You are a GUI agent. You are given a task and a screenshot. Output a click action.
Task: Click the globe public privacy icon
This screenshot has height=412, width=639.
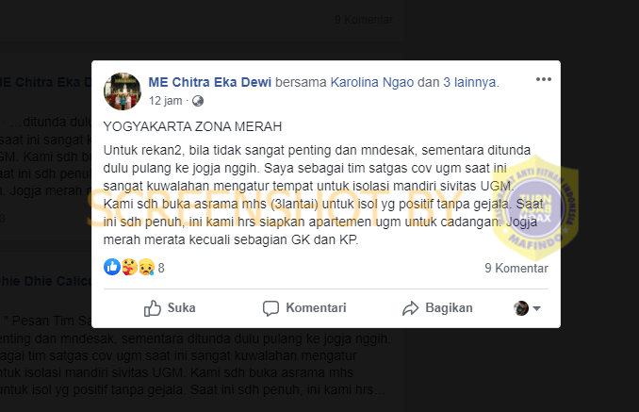click(x=198, y=101)
